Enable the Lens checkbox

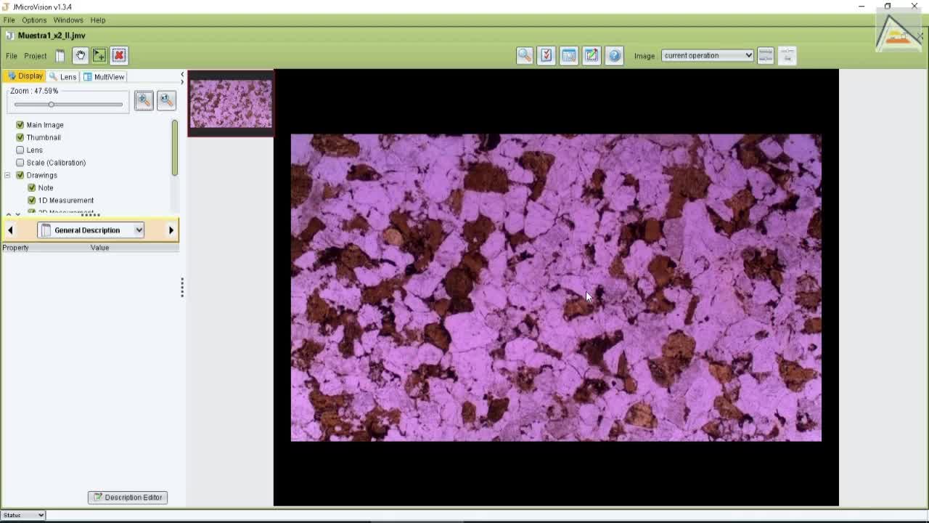click(x=20, y=150)
